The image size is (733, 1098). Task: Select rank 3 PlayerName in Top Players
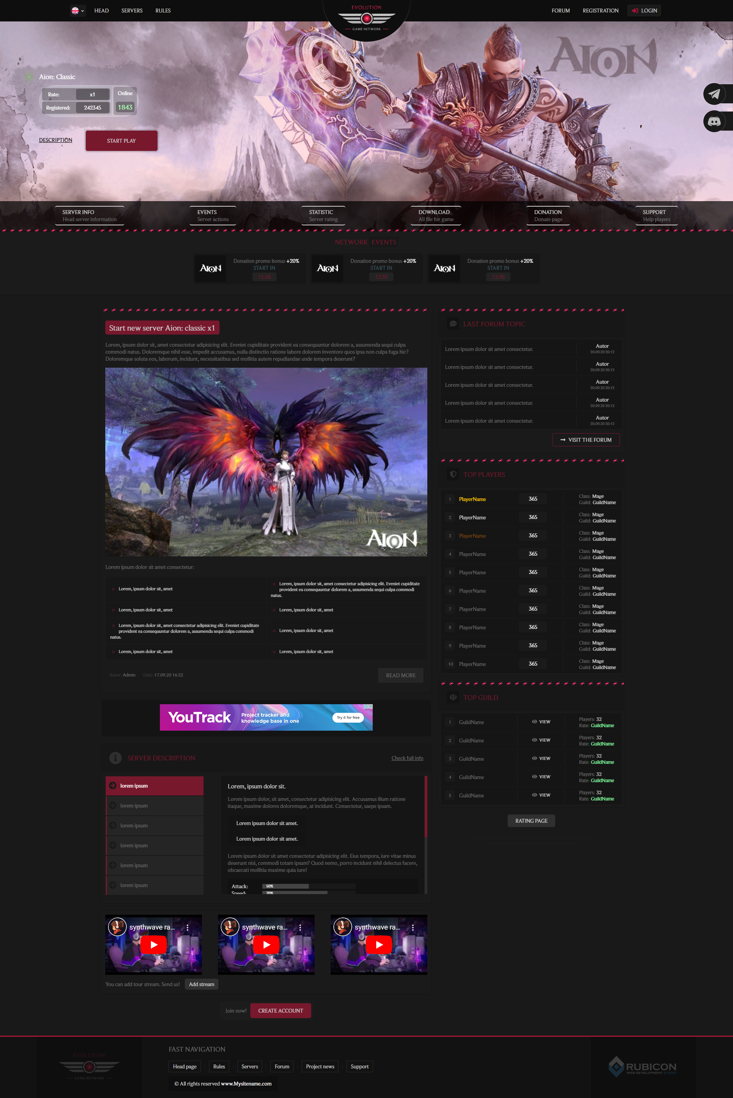point(472,536)
